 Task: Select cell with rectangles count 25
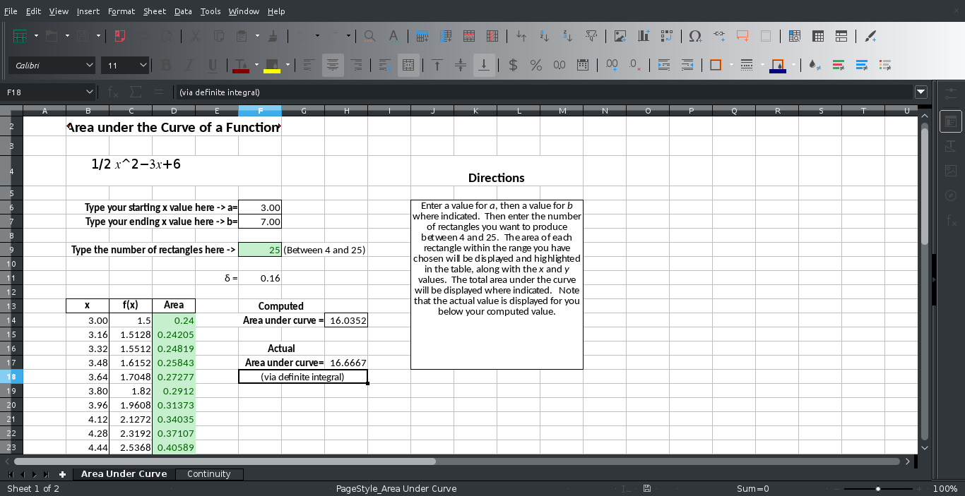point(260,250)
